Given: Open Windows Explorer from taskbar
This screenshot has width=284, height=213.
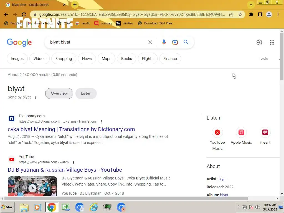Looking at the screenshot, I should coord(24,207).
